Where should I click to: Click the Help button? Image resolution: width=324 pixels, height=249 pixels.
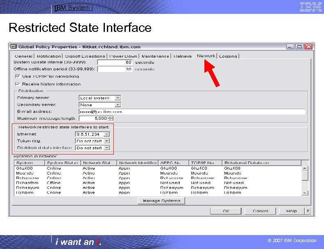point(292,211)
